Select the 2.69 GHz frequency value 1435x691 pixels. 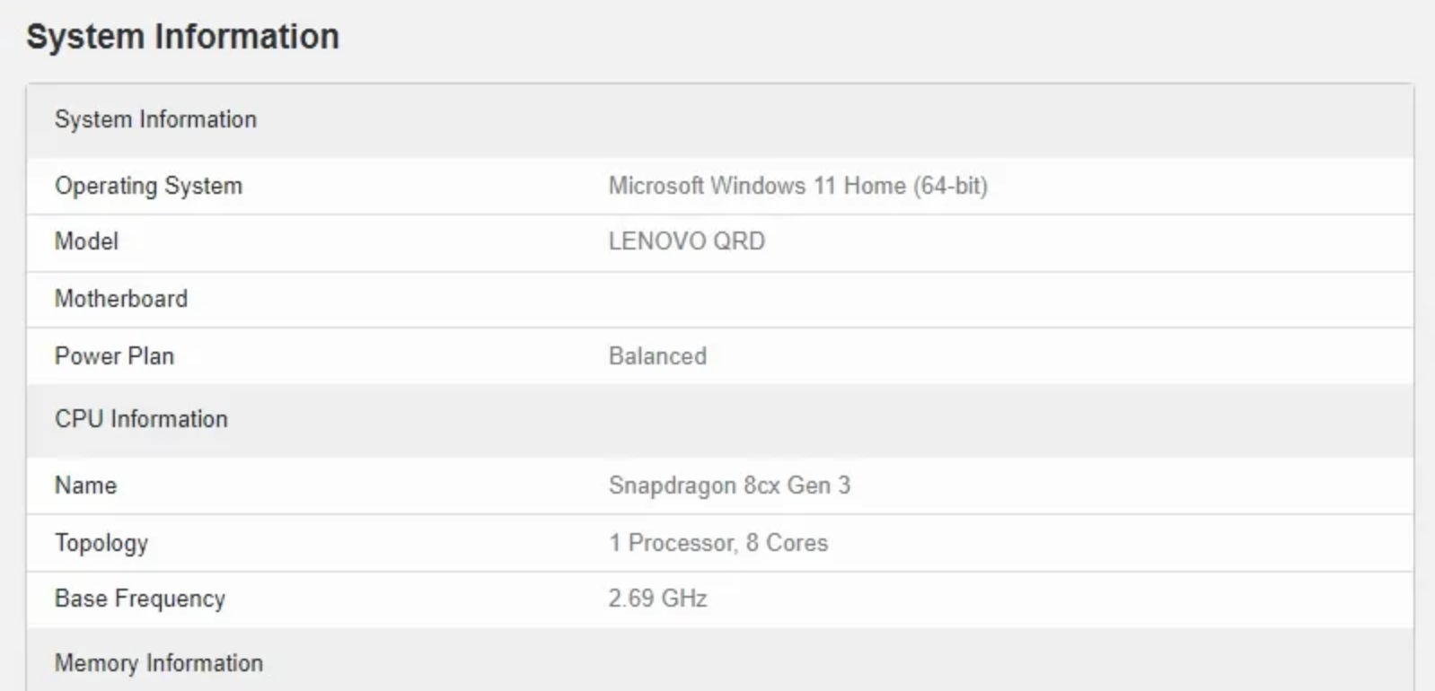pos(657,599)
